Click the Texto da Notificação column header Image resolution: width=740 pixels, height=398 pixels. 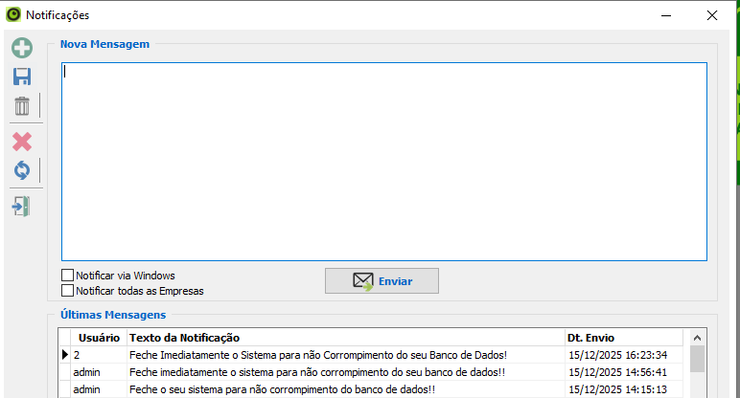[x=345, y=338]
